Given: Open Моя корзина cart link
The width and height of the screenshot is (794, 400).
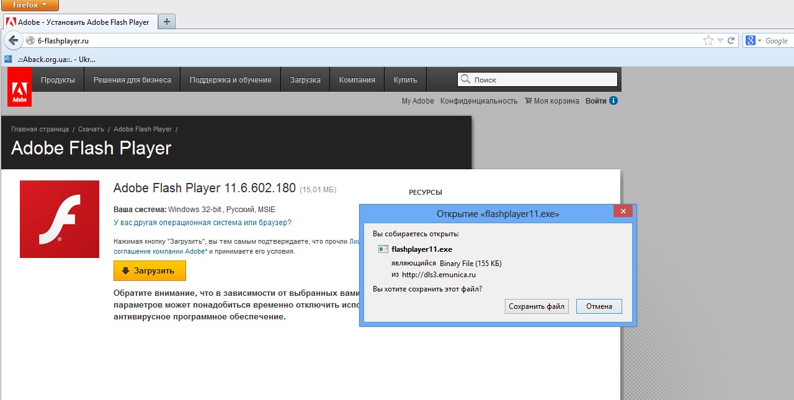Looking at the screenshot, I should pos(552,100).
